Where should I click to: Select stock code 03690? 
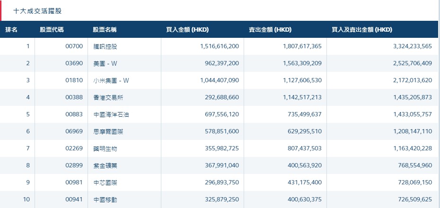tap(74, 63)
